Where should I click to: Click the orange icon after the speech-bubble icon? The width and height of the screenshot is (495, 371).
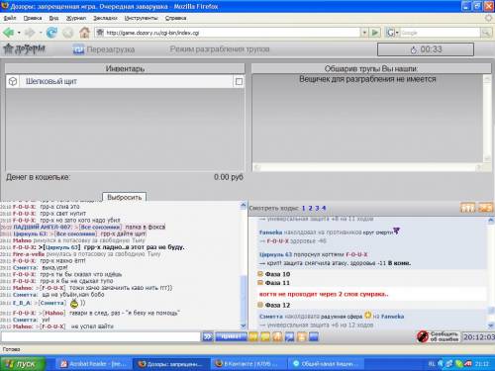coord(302,336)
